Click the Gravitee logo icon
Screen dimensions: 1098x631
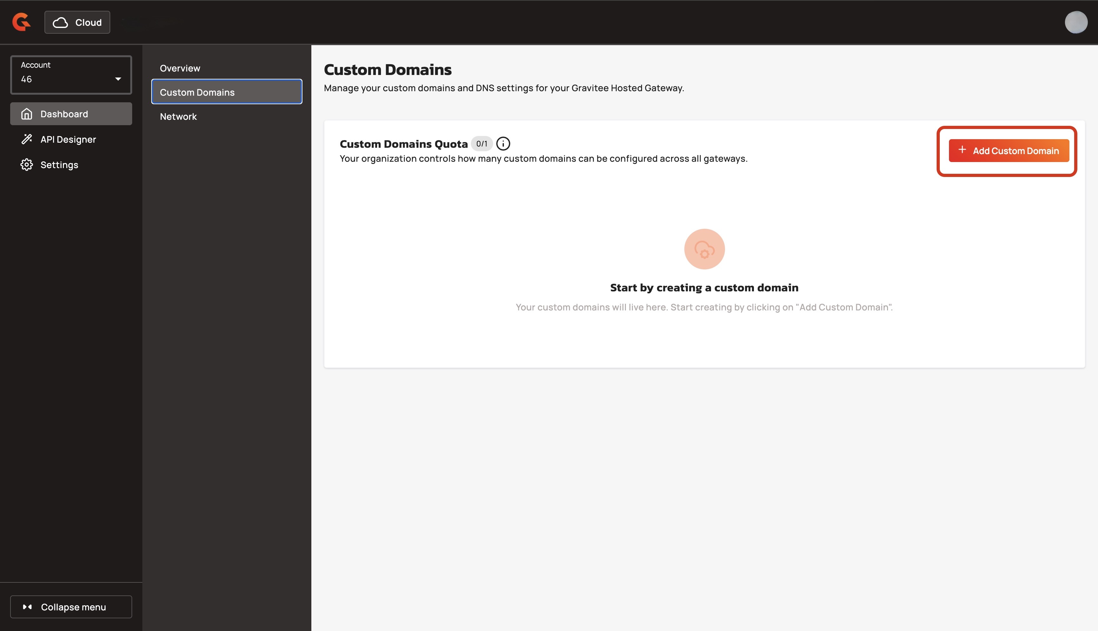pyautogui.click(x=21, y=22)
